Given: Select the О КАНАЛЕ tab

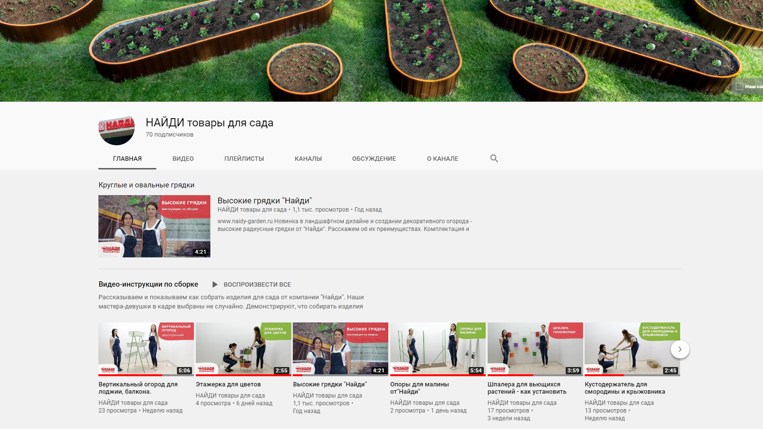Looking at the screenshot, I should (442, 159).
